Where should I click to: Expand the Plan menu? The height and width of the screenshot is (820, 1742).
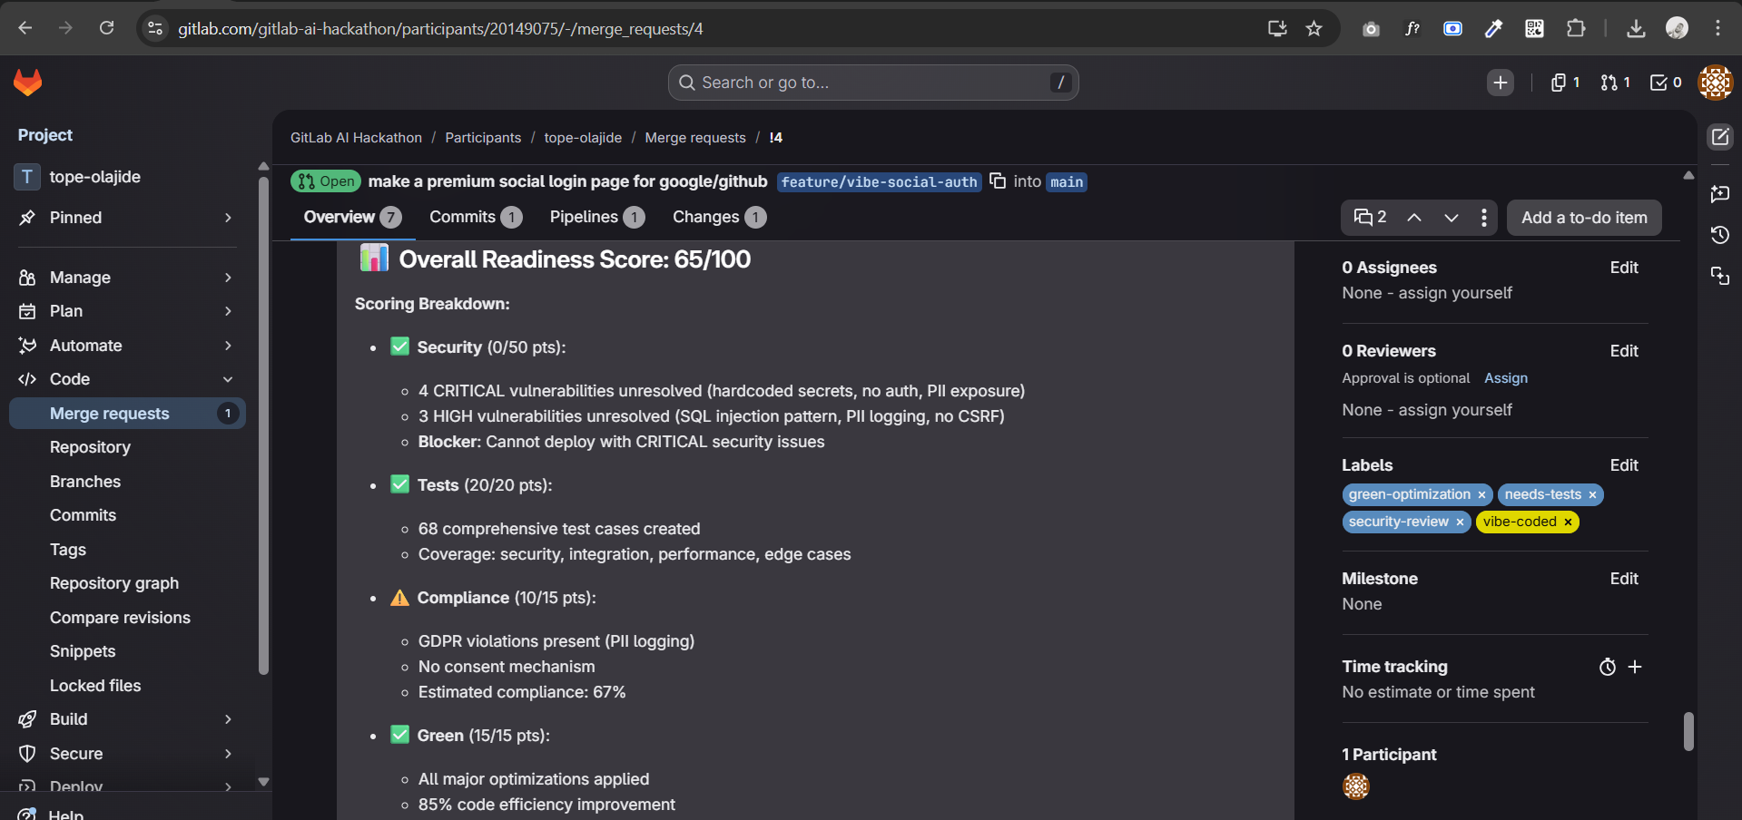[127, 311]
